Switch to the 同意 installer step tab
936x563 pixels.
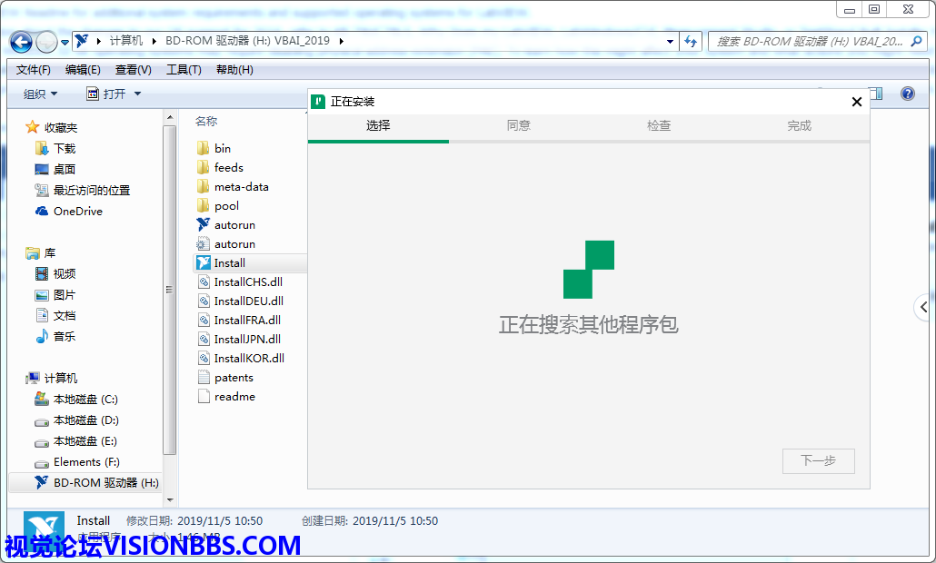point(519,126)
